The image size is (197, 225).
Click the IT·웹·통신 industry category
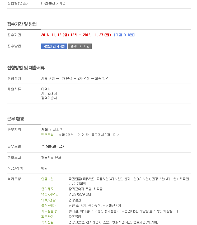coord(48,3)
